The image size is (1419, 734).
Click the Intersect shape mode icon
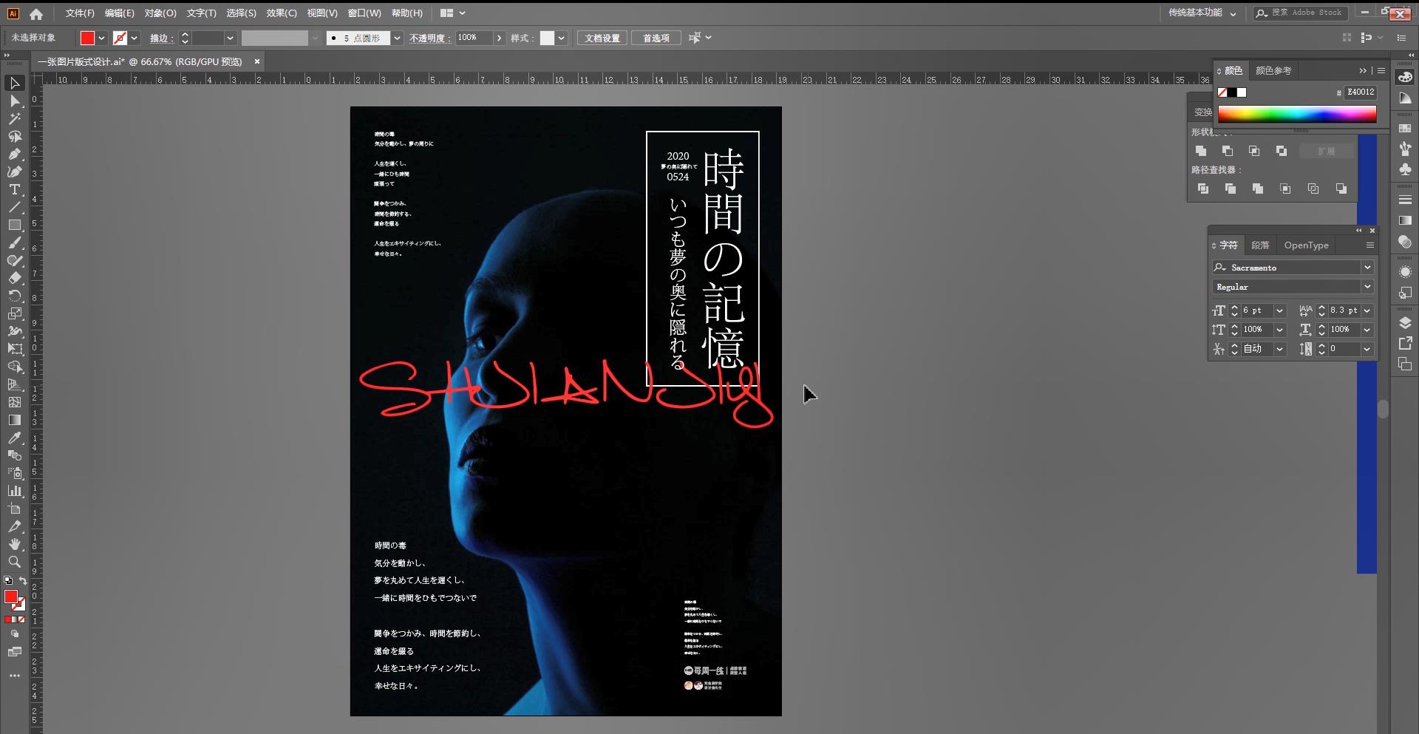click(1254, 151)
